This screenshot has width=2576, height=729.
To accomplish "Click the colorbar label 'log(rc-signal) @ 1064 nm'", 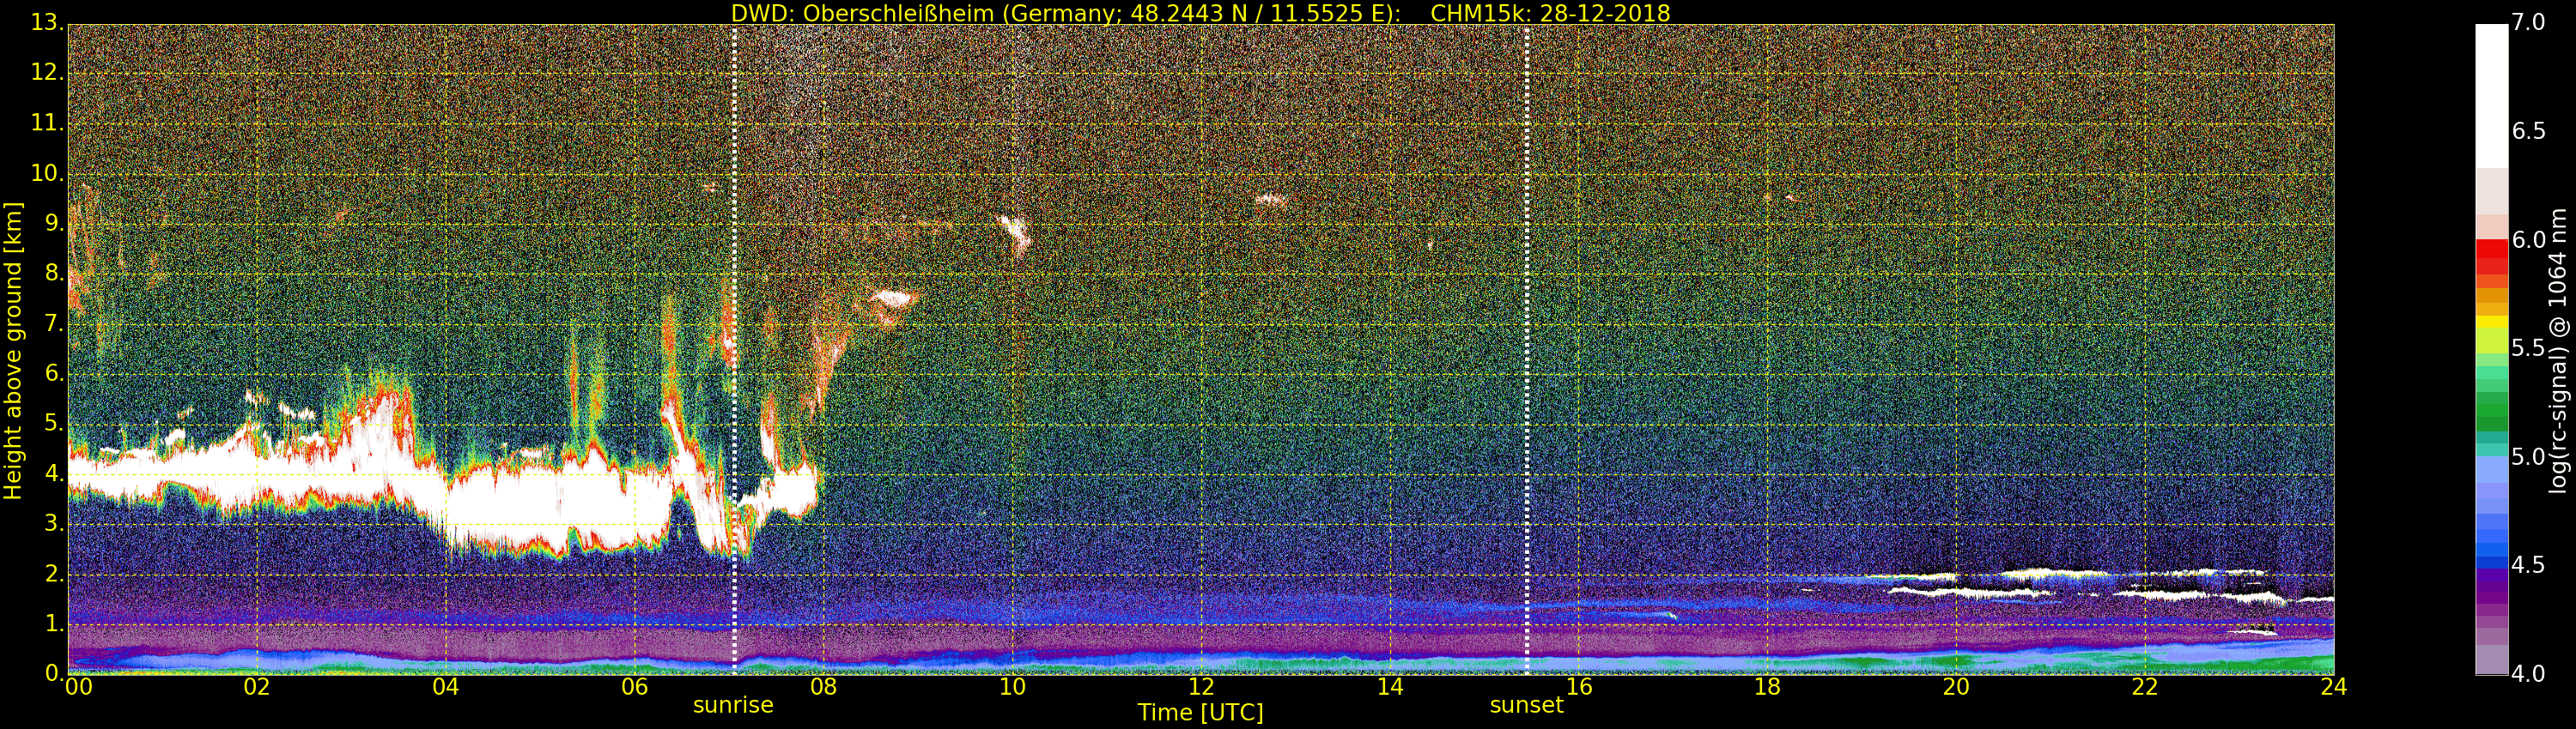I will pyautogui.click(x=2557, y=351).
